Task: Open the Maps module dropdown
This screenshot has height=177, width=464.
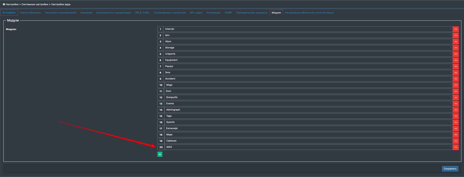Action: 308,135
